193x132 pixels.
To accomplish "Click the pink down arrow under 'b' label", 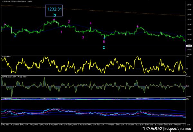I will coord(54,19).
